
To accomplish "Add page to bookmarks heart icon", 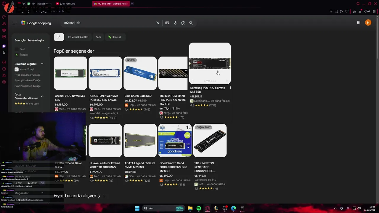I will 347,11.
